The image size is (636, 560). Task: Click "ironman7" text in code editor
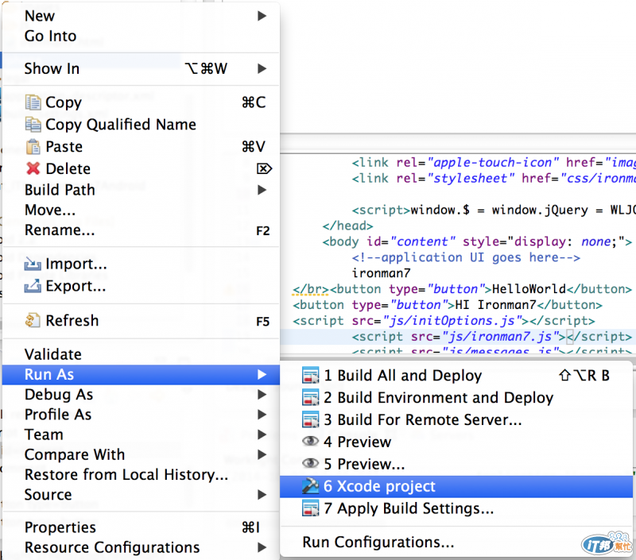382,273
